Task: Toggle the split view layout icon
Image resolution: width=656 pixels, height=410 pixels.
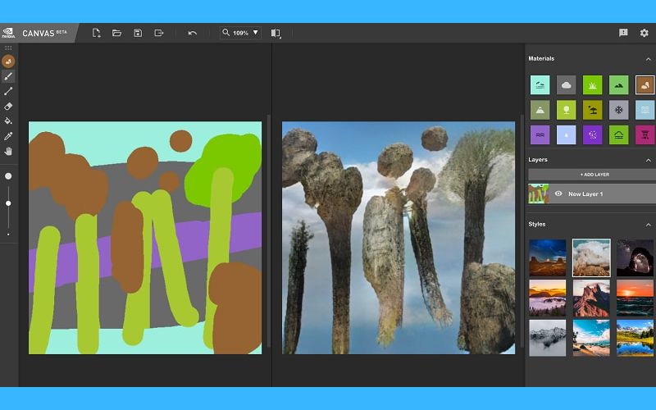Action: (276, 33)
